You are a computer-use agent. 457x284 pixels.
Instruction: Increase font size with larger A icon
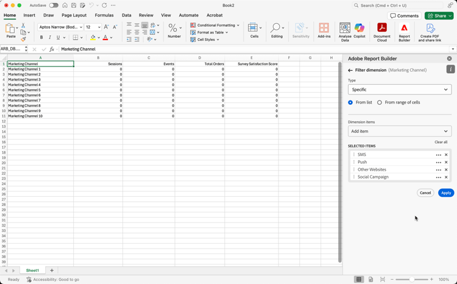107,27
